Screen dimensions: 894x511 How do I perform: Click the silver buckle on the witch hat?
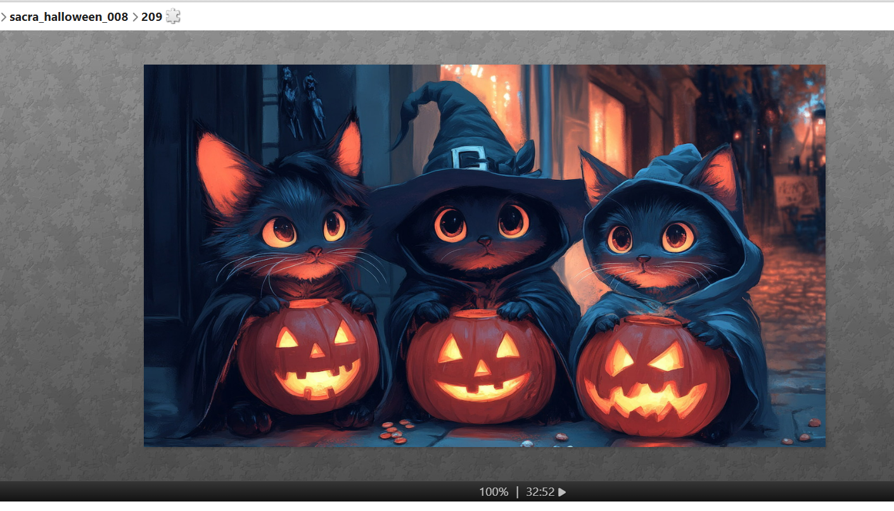469,157
